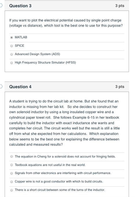
Task: Pick High Frequency Structure Simulator (HFSS) option
Action: click(x=12, y=63)
